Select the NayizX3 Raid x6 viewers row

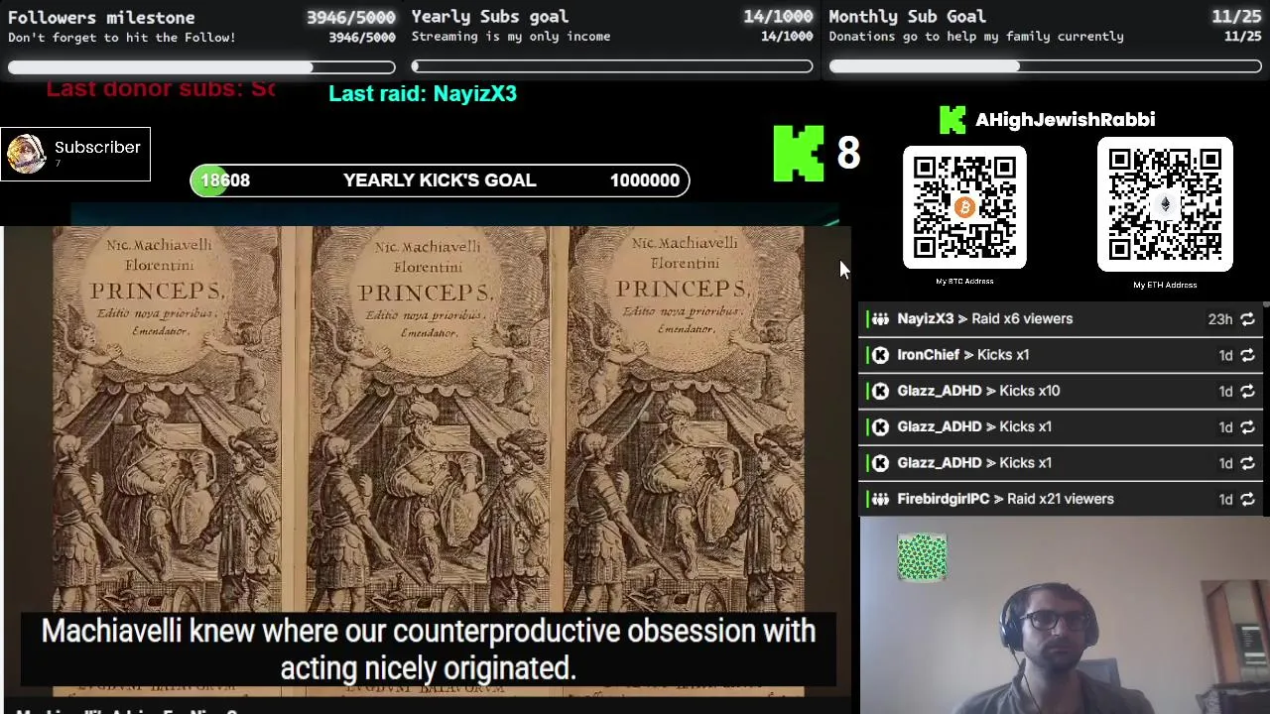click(x=1061, y=319)
